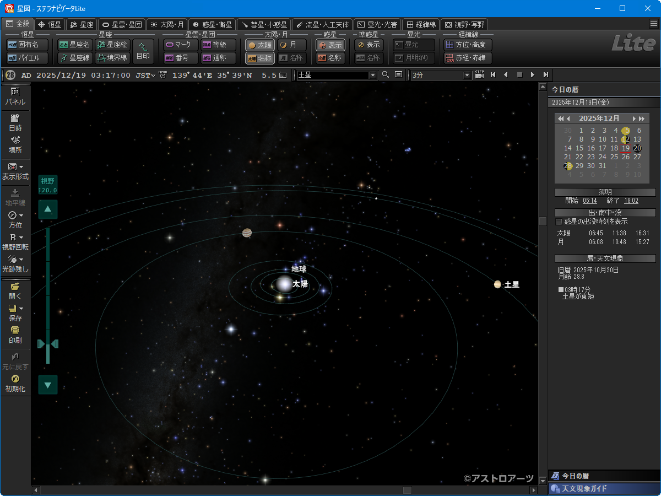Open the 3分 time step dropdown
The height and width of the screenshot is (496, 661).
click(x=468, y=75)
